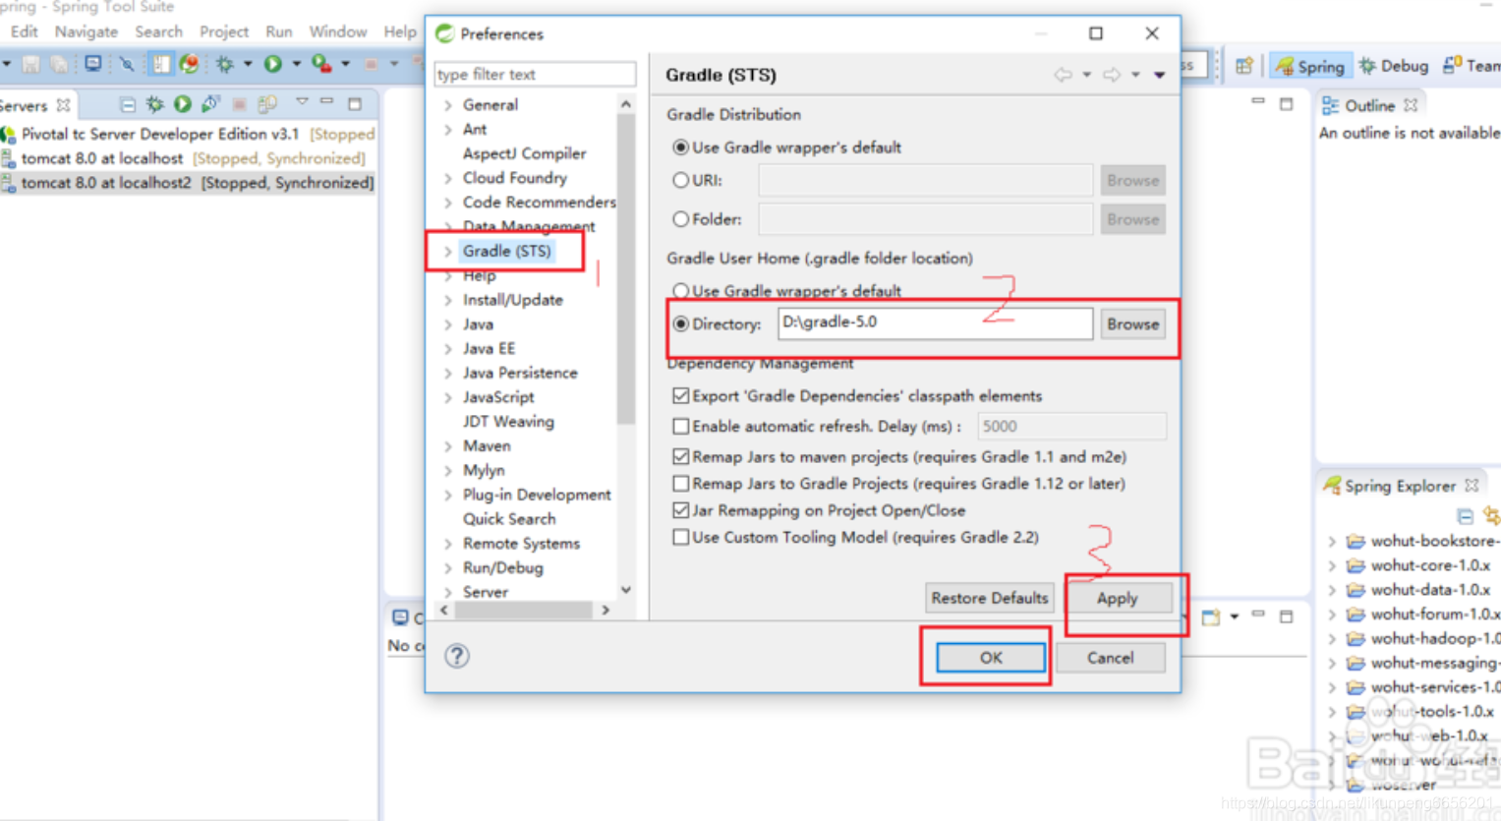Select Use Gradle wrapper's default distribution

[x=680, y=147]
